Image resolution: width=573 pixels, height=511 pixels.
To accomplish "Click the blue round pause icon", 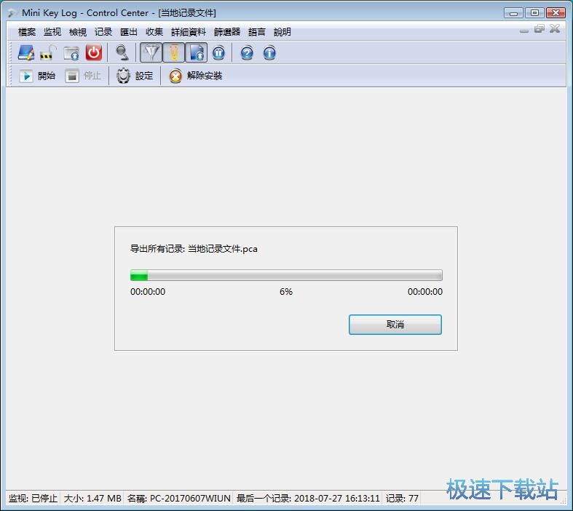I will [218, 53].
